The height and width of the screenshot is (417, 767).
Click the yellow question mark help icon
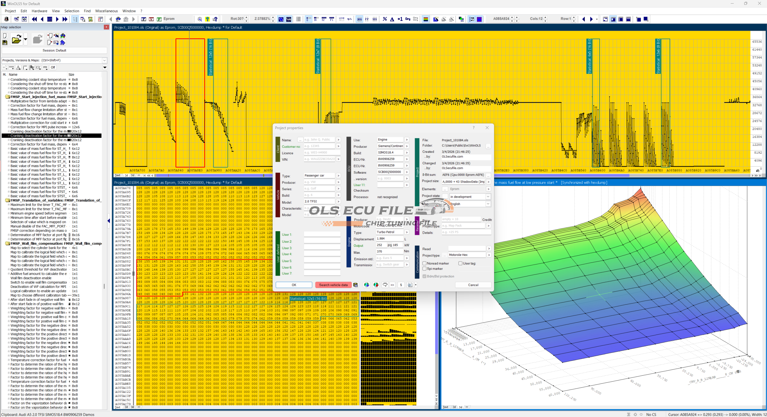pyautogui.click(x=207, y=19)
